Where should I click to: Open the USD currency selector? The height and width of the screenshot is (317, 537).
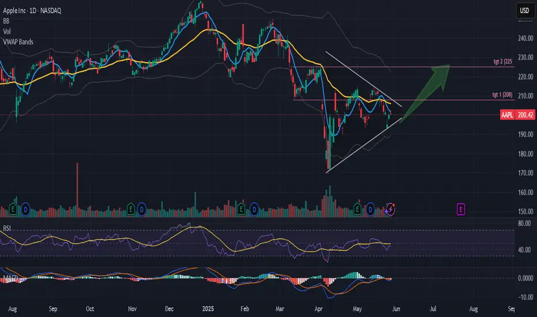(525, 10)
